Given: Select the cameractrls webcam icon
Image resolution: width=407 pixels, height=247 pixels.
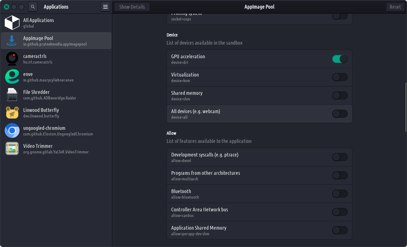Looking at the screenshot, I should click(x=12, y=59).
